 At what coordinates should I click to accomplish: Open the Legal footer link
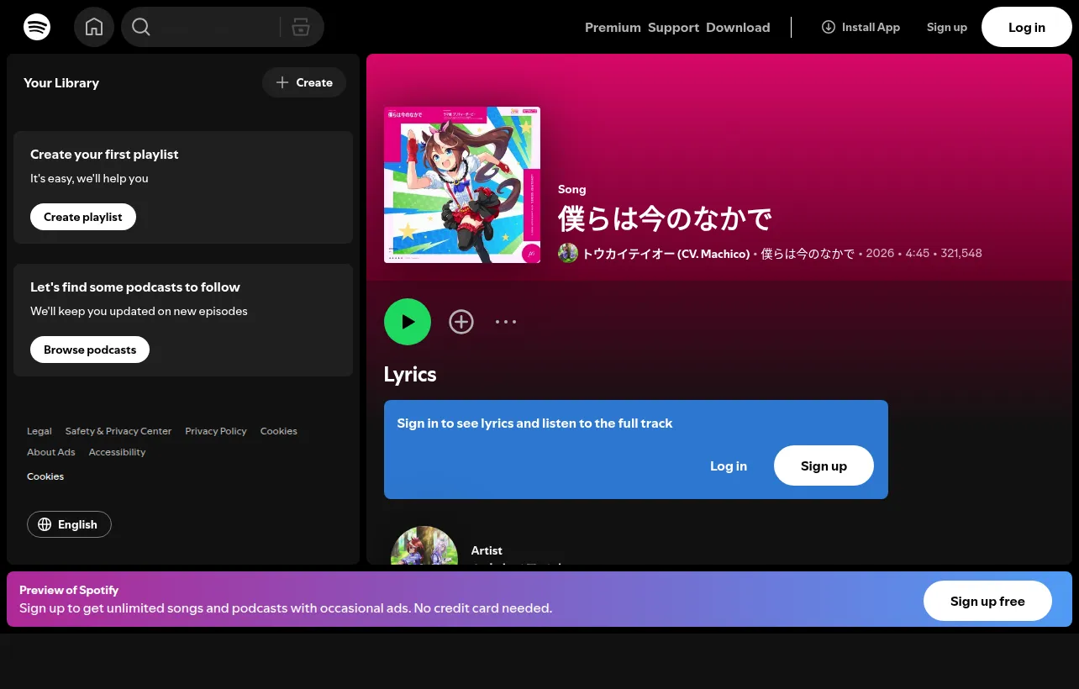(x=39, y=431)
